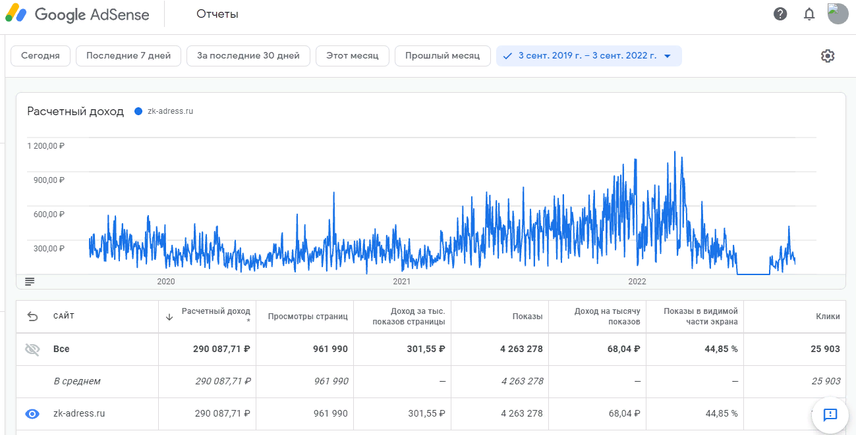The image size is (856, 435).
Task: Select the Этот месяц filter
Action: point(353,56)
